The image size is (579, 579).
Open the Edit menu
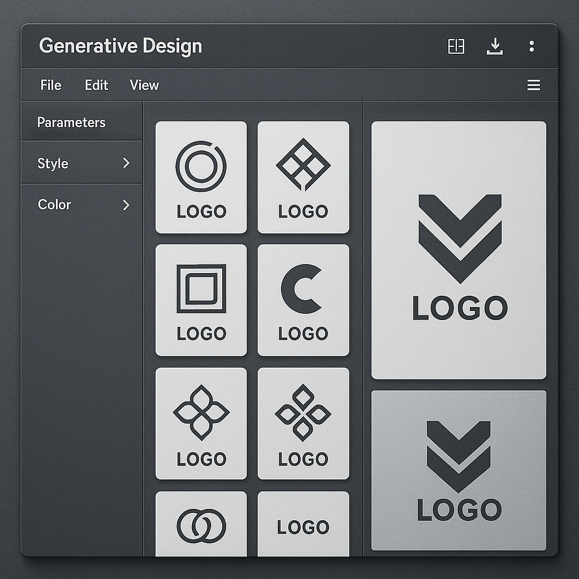click(x=96, y=85)
